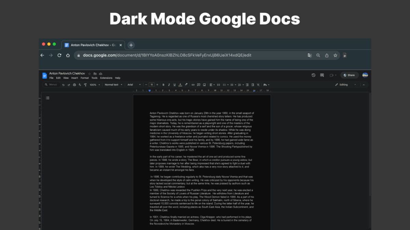Click the browser address bar URL

pyautogui.click(x=167, y=55)
